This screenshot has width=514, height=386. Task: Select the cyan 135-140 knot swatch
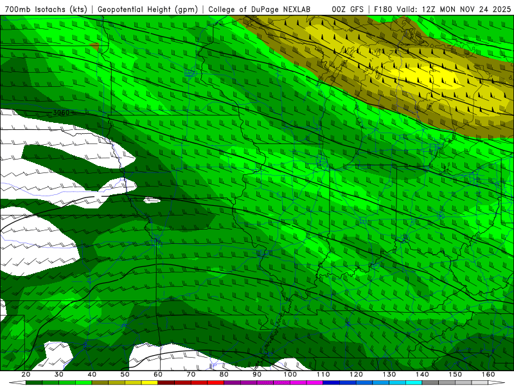click(x=414, y=382)
